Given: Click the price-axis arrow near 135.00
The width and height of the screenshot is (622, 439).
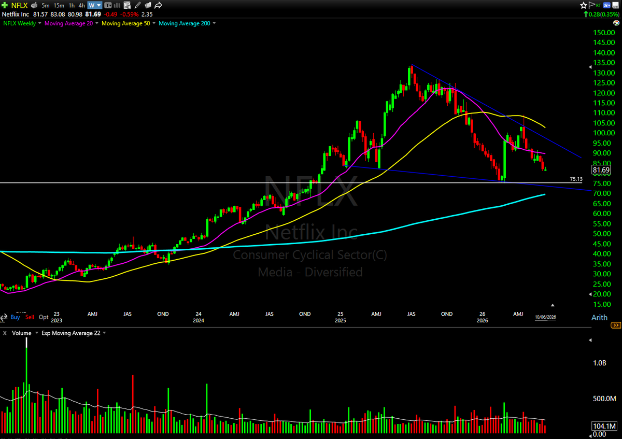Looking at the screenshot, I should tap(590, 66).
